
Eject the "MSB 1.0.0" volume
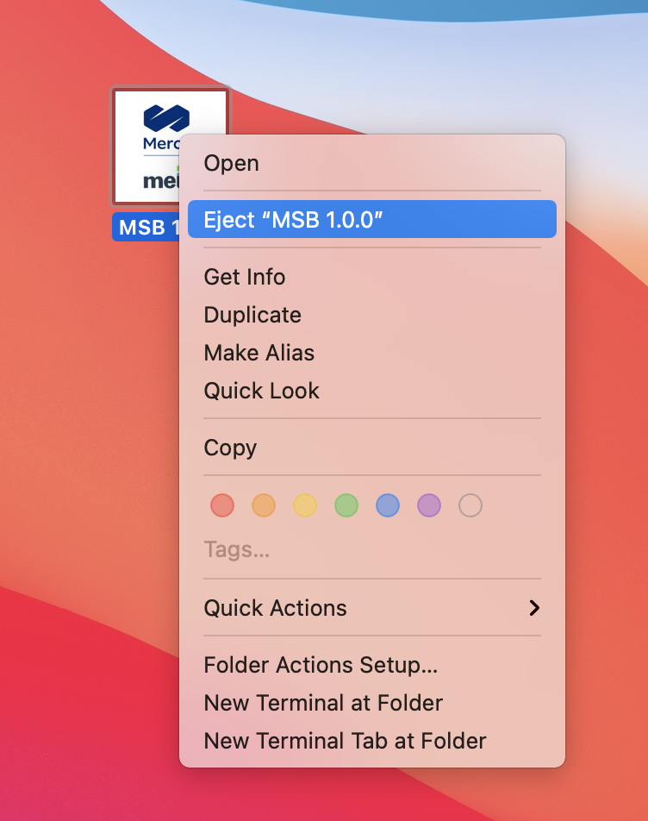(x=293, y=220)
